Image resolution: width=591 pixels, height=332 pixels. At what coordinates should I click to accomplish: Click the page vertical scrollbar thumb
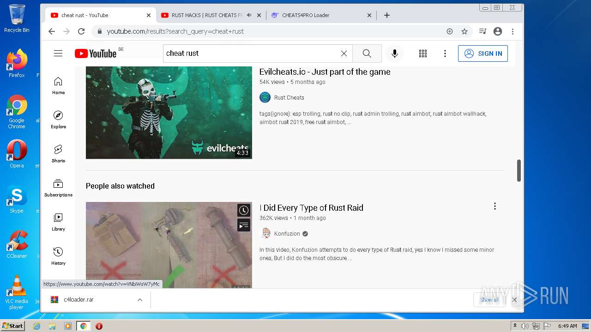519,171
